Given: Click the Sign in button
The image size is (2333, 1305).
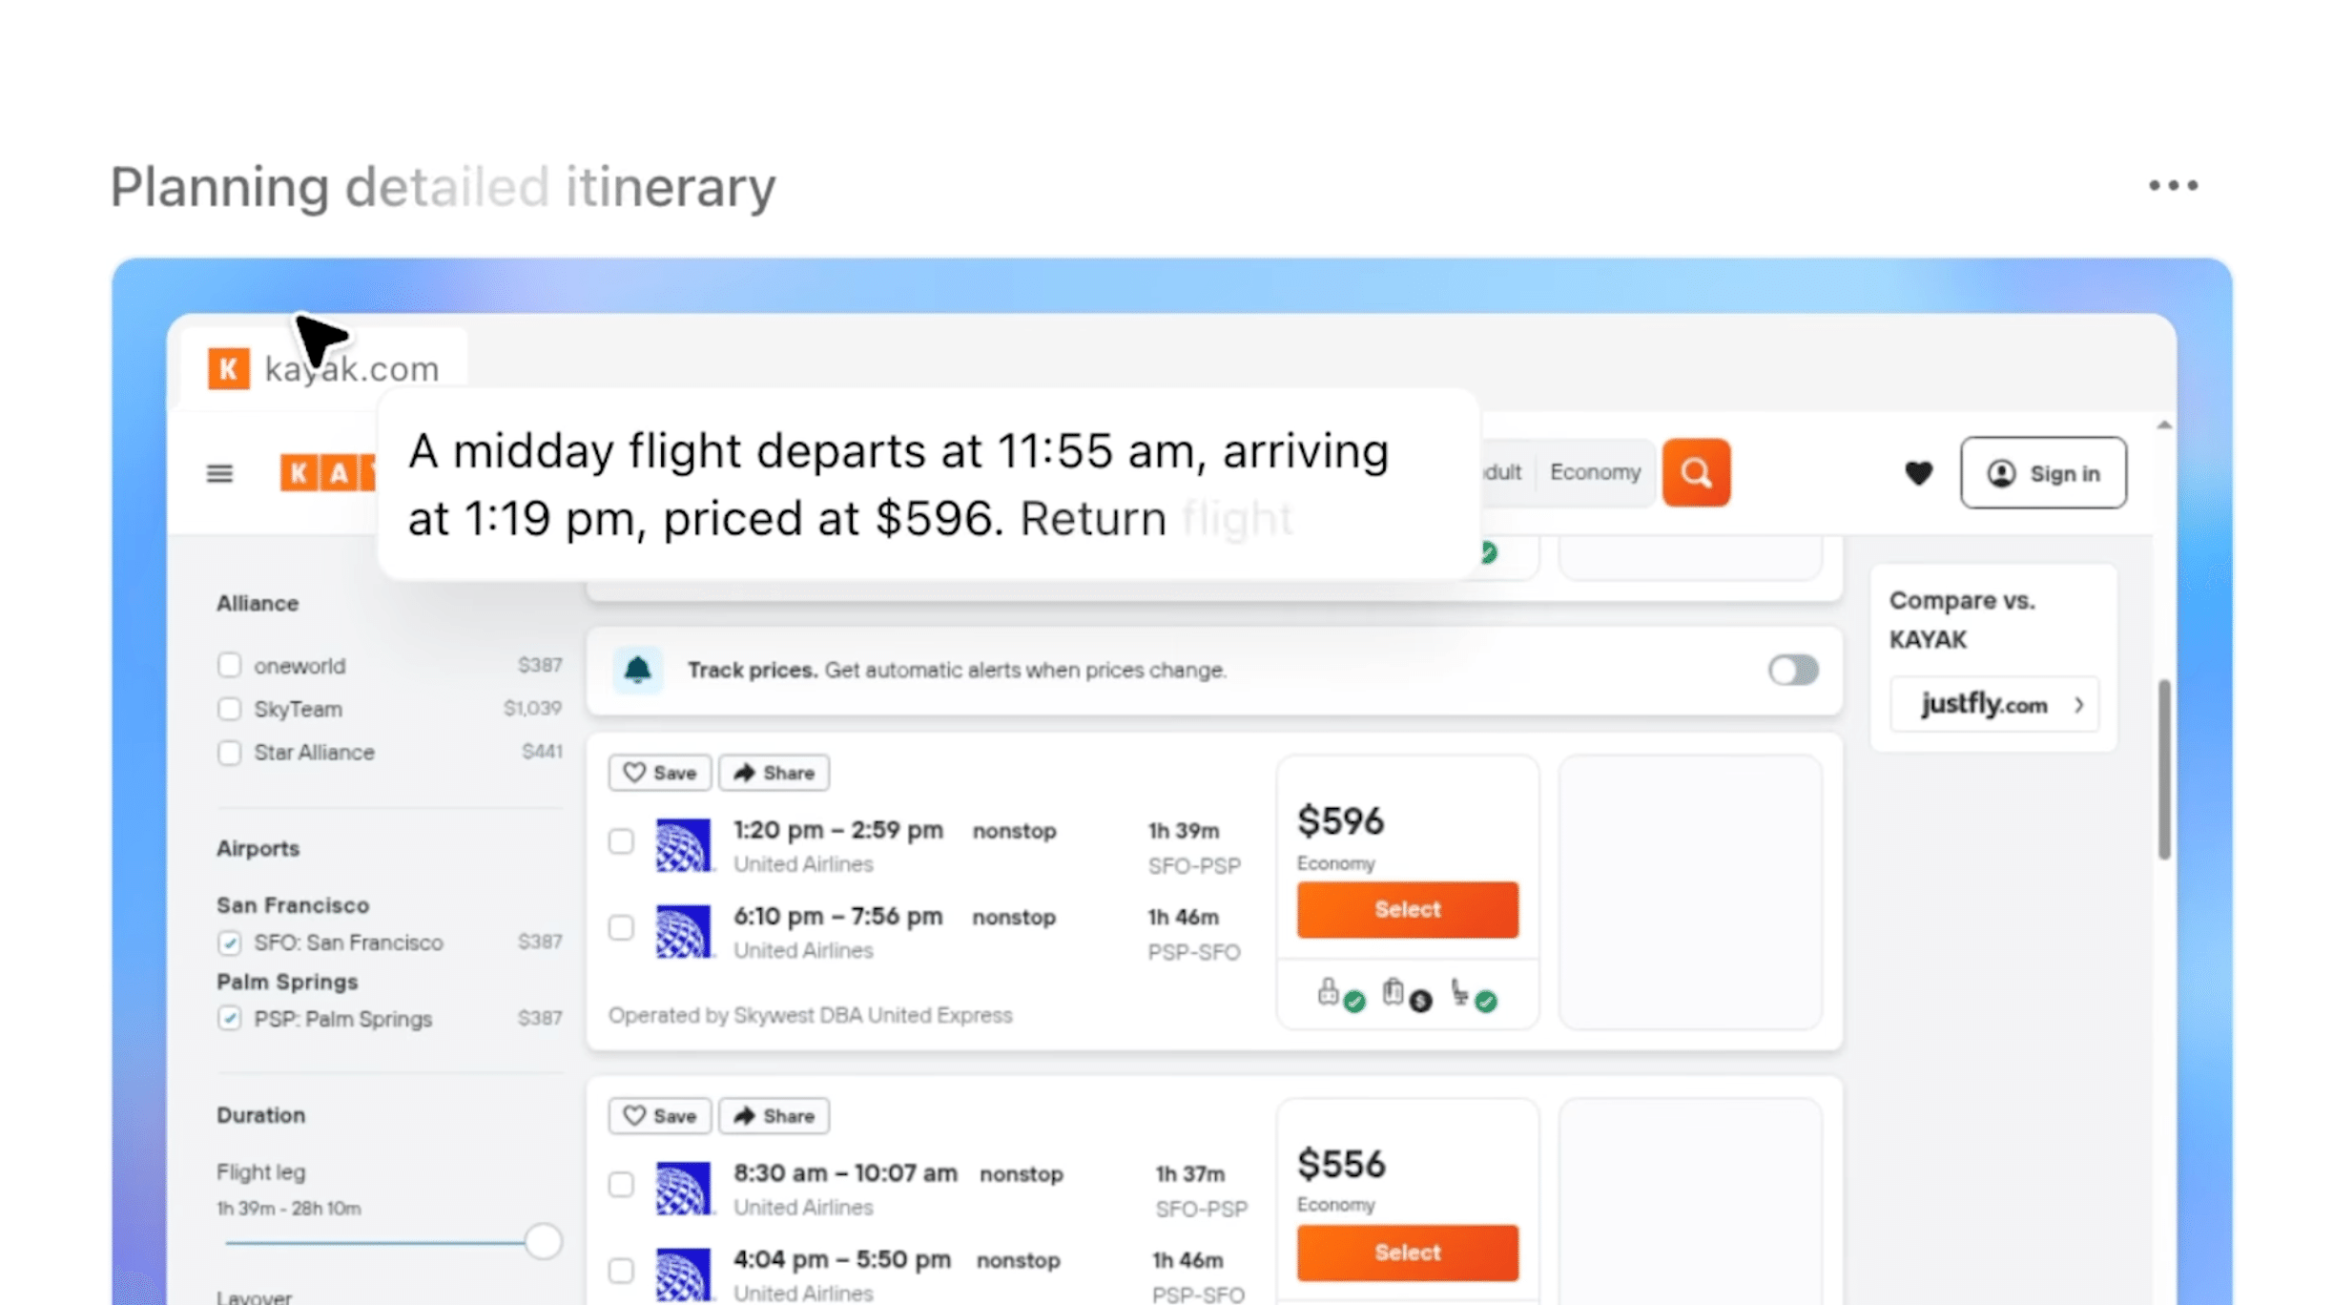Looking at the screenshot, I should [x=2042, y=473].
